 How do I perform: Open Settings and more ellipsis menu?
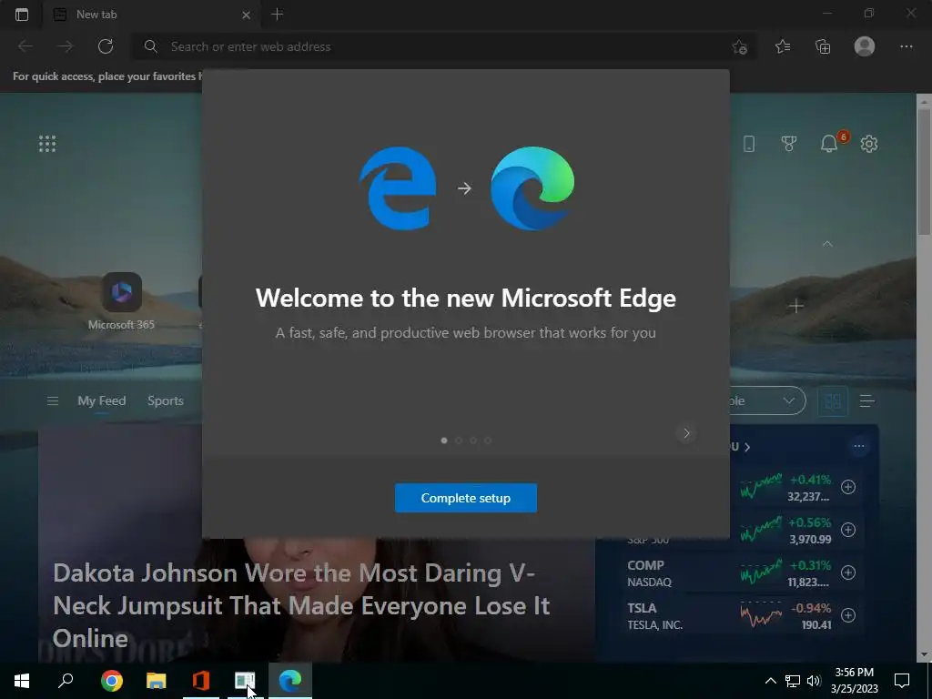(x=906, y=46)
